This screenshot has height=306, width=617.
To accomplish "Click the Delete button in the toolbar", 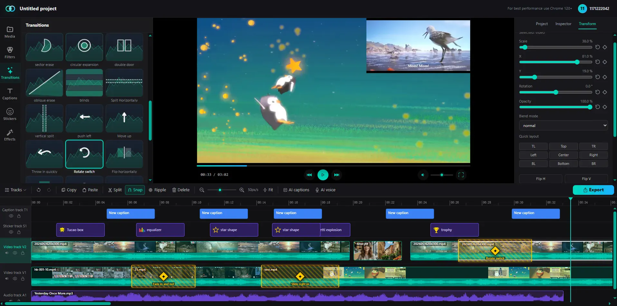I will coord(181,190).
